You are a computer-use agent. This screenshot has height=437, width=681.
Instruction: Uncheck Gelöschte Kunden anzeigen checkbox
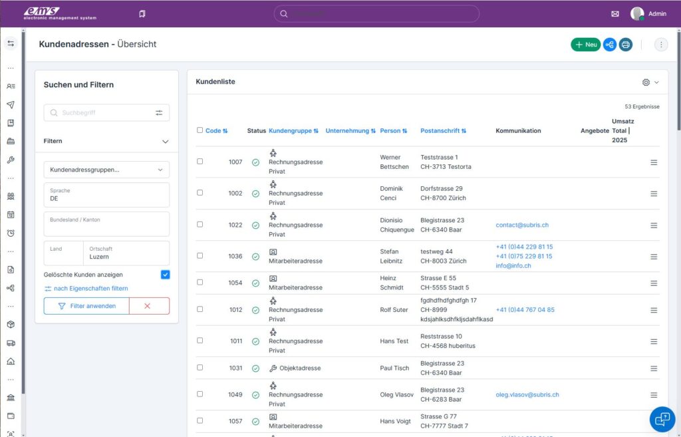[x=165, y=275]
